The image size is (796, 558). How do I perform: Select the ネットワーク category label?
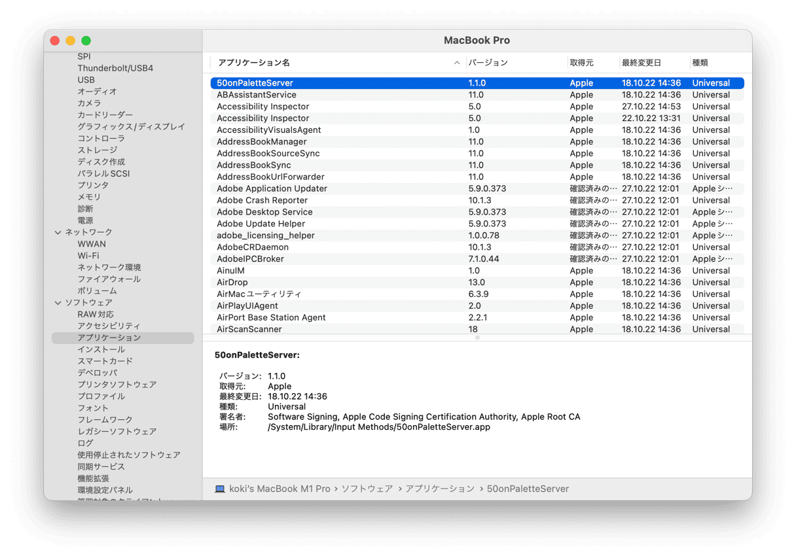(88, 233)
